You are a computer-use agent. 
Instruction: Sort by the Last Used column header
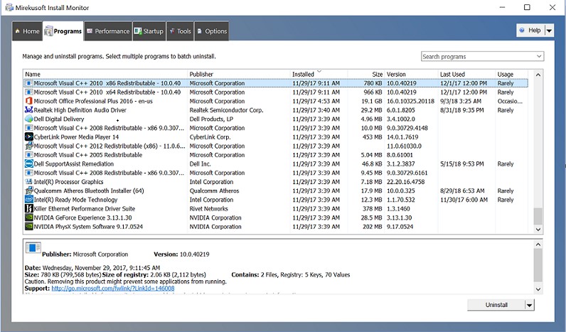466,74
